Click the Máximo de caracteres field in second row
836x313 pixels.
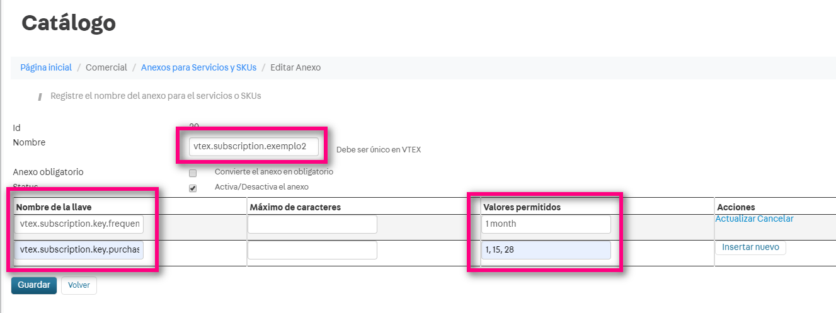(312, 250)
